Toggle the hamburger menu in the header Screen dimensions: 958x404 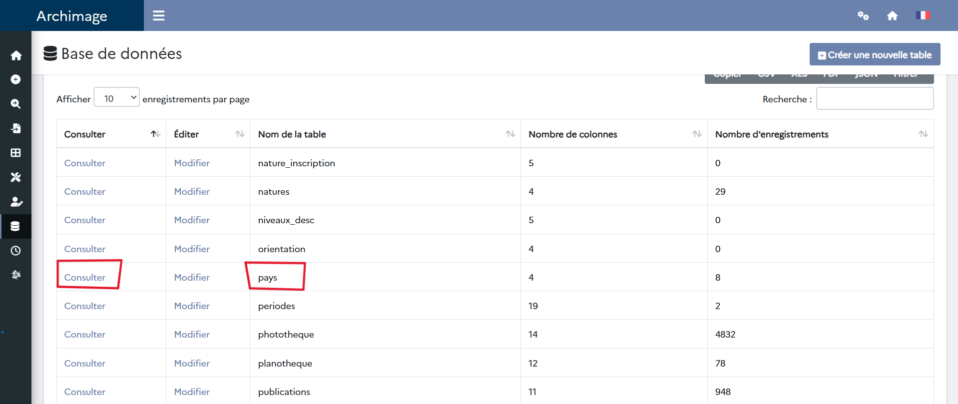tap(159, 16)
